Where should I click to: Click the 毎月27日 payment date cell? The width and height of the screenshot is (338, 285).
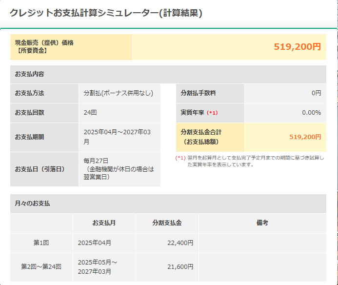pyautogui.click(x=119, y=169)
